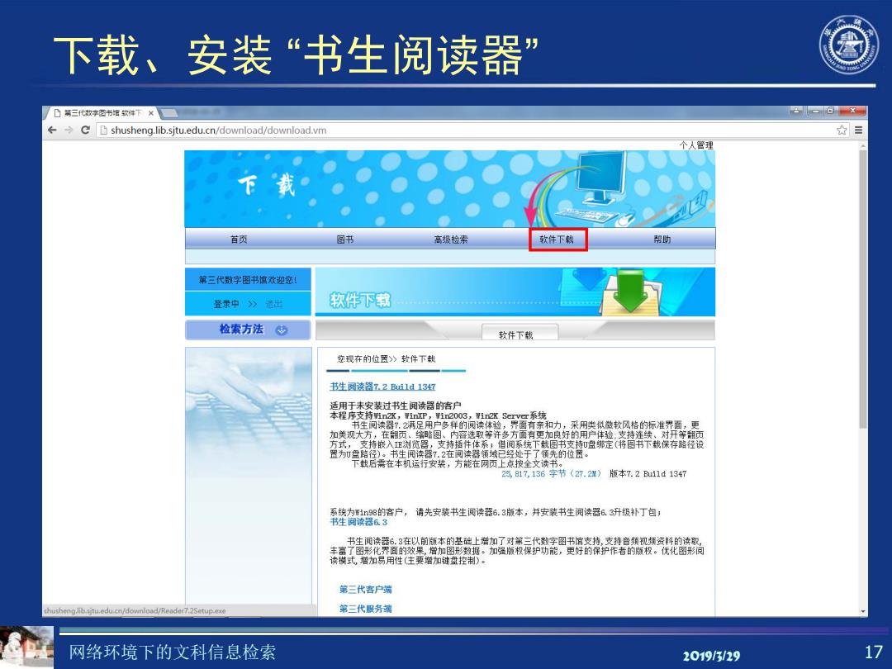Click scrollbar up arrow

(x=863, y=145)
